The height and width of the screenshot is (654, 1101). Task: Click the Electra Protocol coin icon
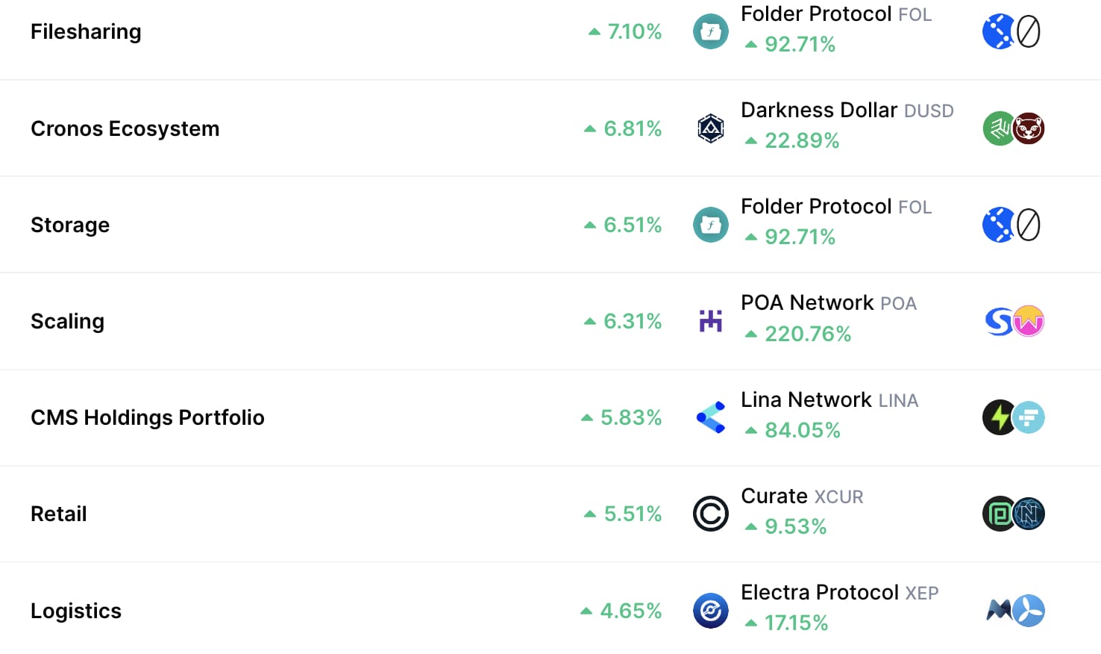pos(710,611)
